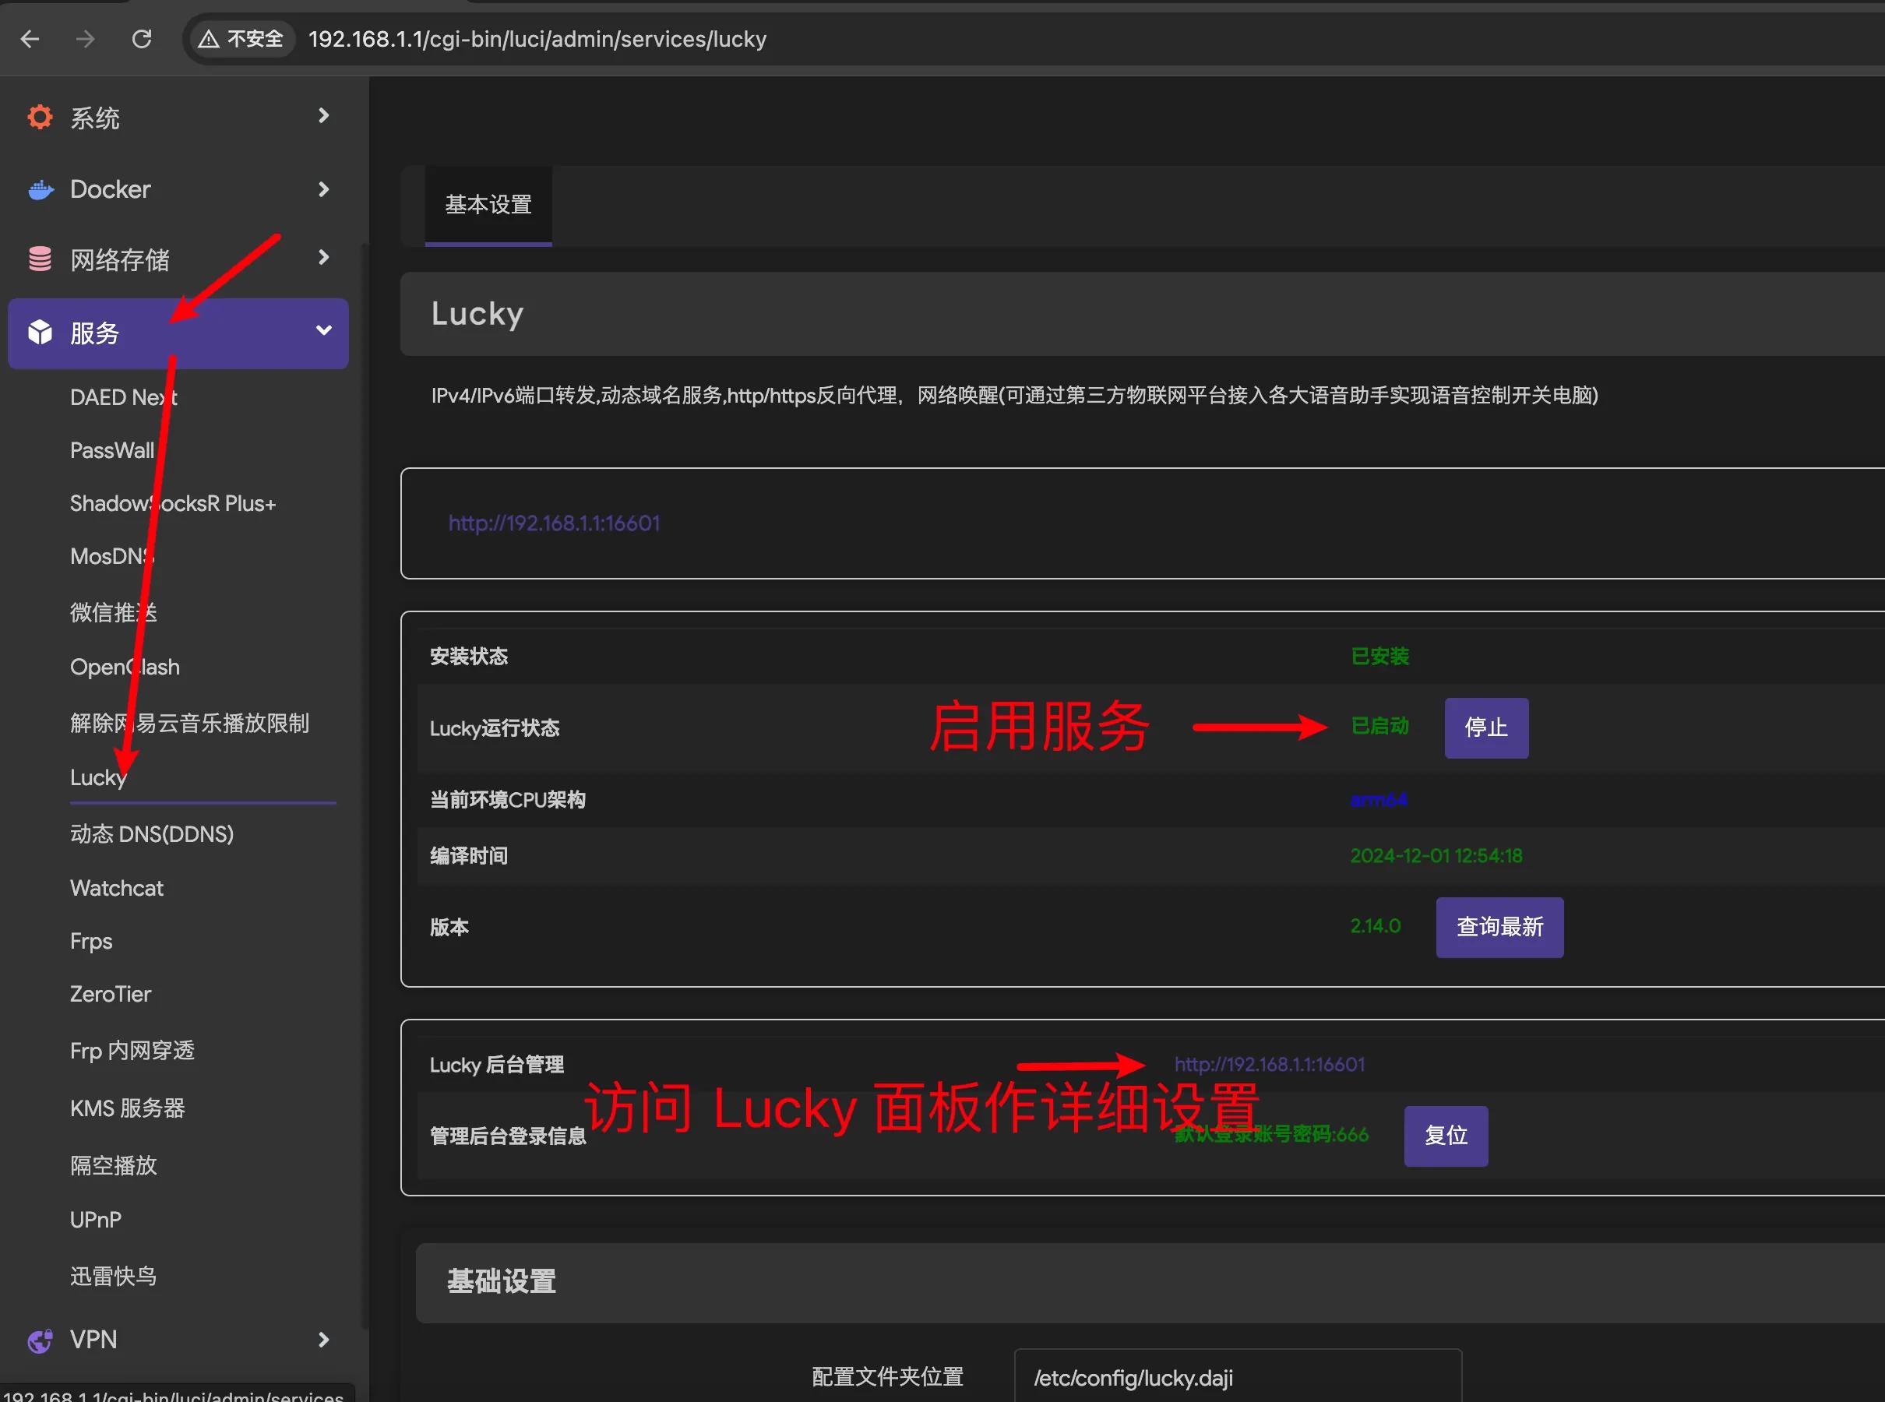Open KMS 服务器 service page
1885x1402 pixels.
pyautogui.click(x=127, y=1108)
